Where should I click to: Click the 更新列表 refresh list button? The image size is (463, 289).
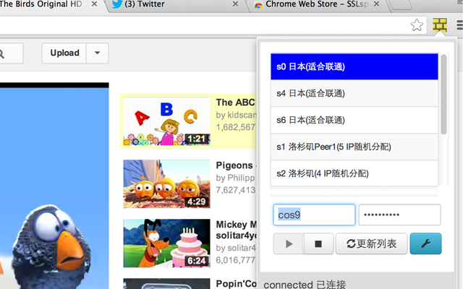371,243
